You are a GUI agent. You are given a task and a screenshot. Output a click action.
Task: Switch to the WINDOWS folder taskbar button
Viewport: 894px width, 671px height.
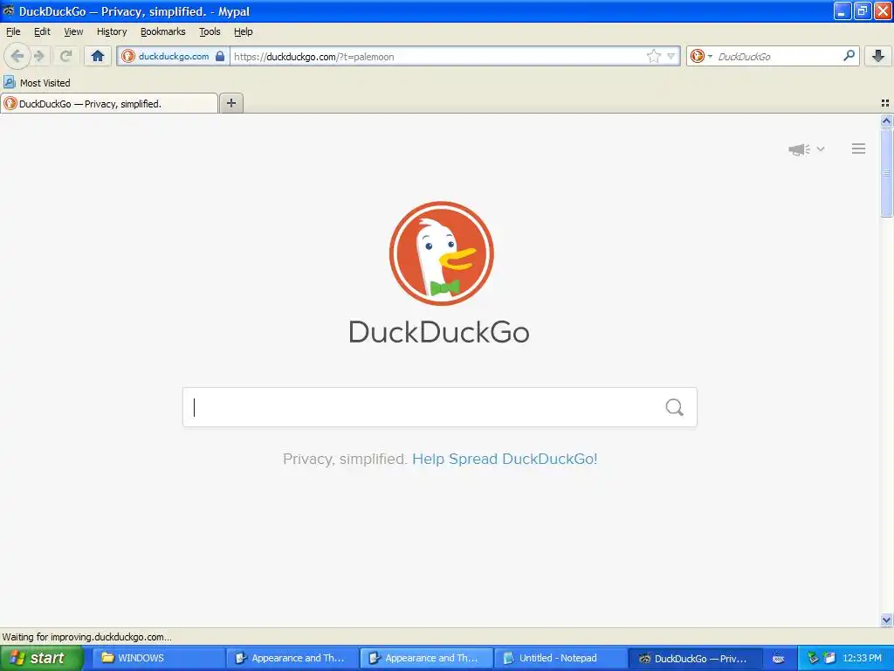[158, 658]
